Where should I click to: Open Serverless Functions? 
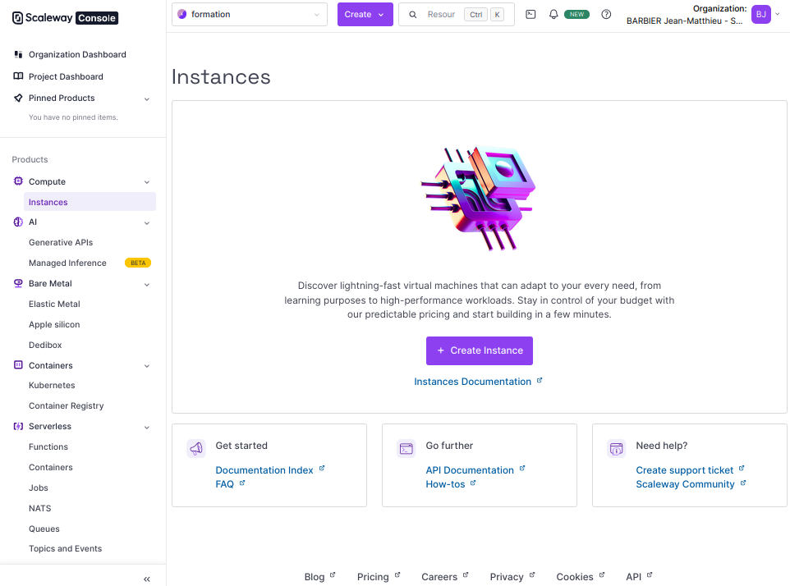coord(48,446)
